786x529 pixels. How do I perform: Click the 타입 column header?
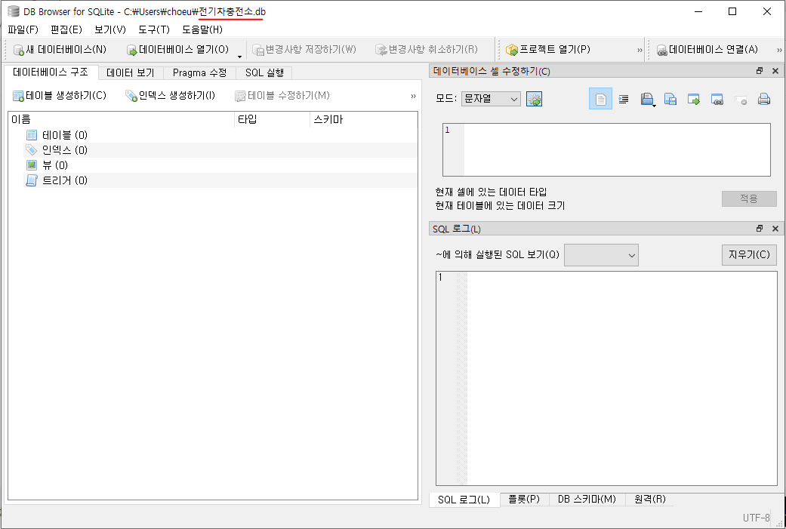click(x=272, y=119)
